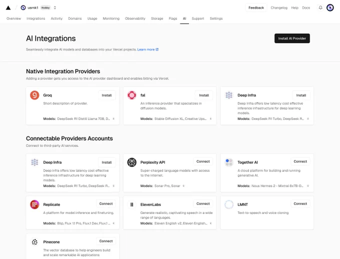Screen dimensions: 340x259
Task: Click the Pinecone card title
Action: (x=51, y=242)
